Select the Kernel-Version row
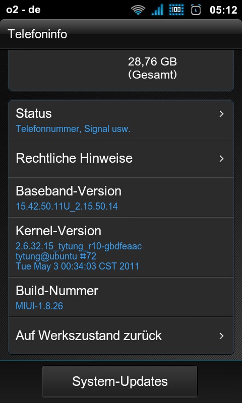Image resolution: width=242 pixels, height=403 pixels. tap(121, 247)
